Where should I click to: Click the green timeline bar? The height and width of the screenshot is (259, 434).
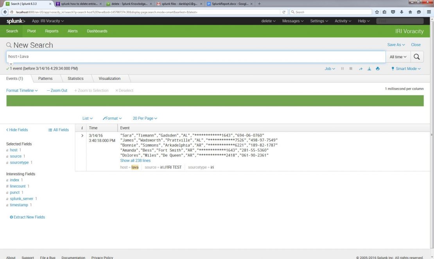215,101
